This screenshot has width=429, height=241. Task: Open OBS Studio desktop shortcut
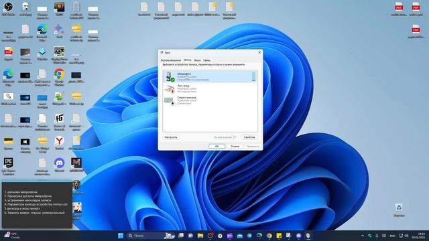tap(9, 9)
